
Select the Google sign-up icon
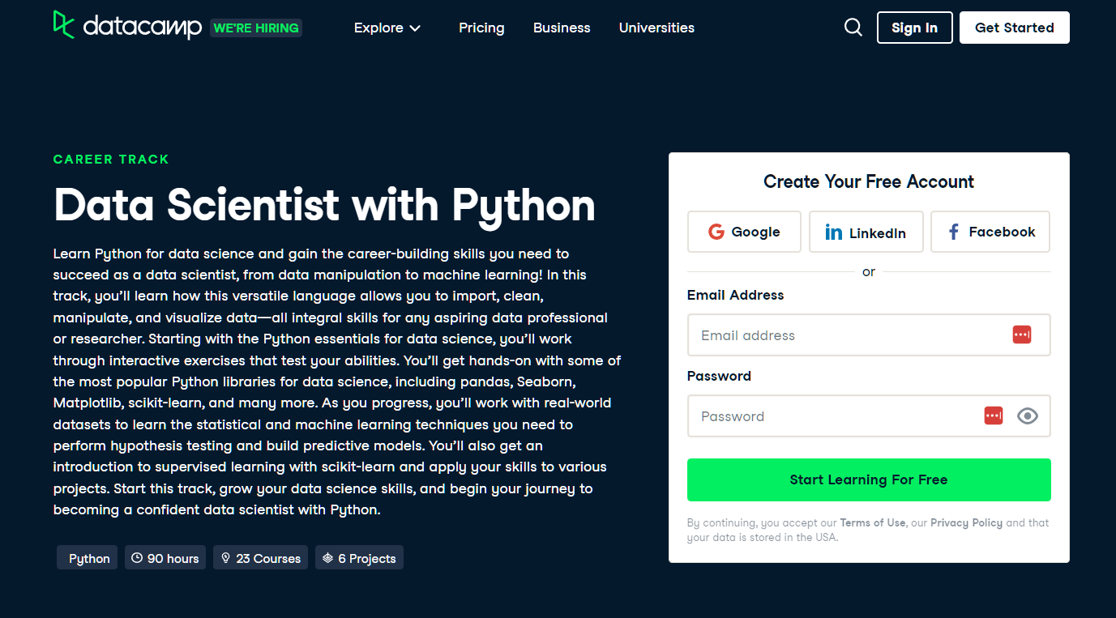[x=716, y=232]
